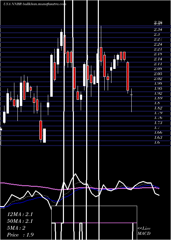Click the 1.95 price axis label
This screenshot has width=171, height=240.
pyautogui.click(x=158, y=88)
